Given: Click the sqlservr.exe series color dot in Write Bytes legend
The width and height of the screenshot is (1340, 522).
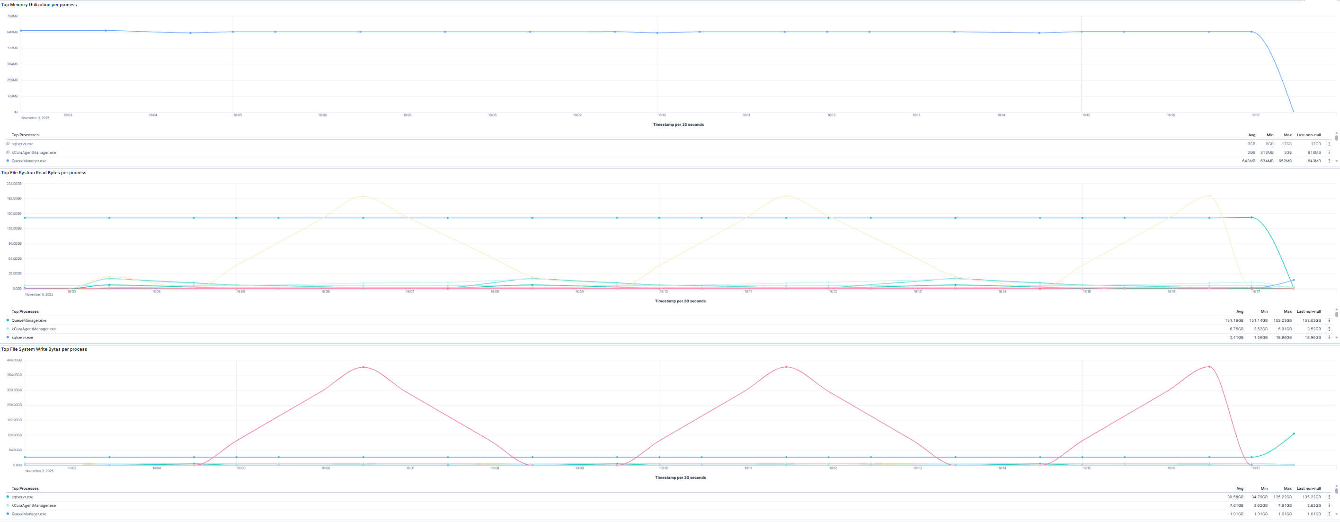Looking at the screenshot, I should point(7,496).
